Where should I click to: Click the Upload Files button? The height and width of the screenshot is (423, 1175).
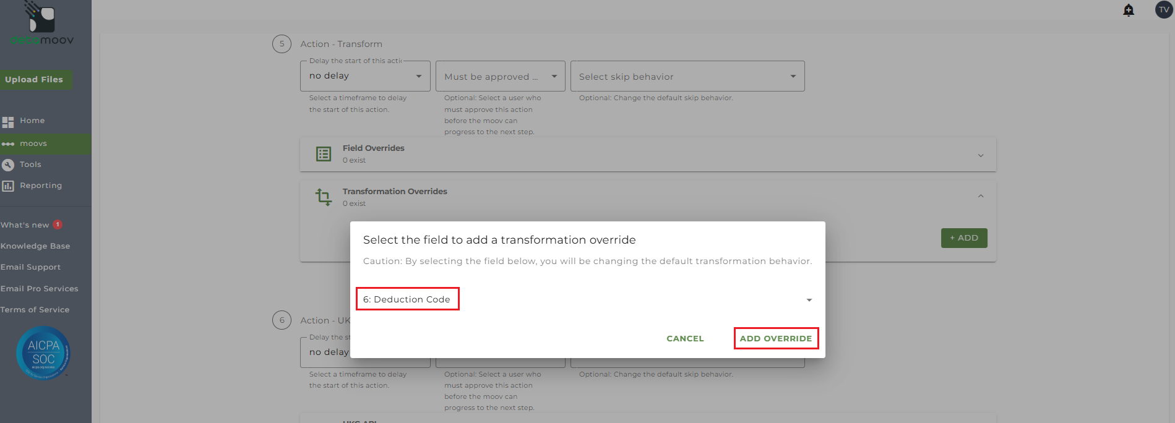[34, 79]
